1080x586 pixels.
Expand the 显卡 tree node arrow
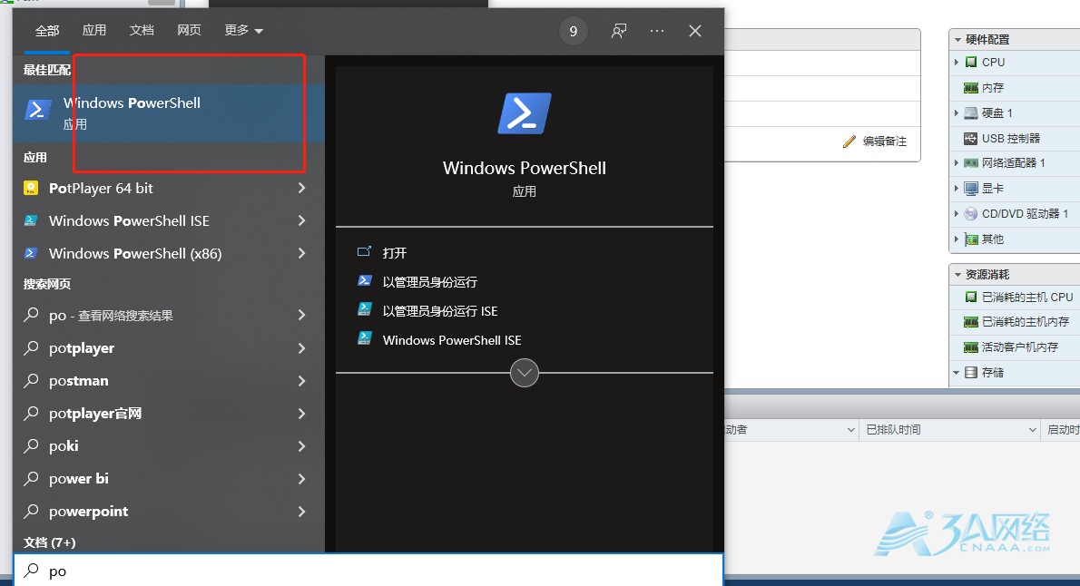tap(956, 188)
